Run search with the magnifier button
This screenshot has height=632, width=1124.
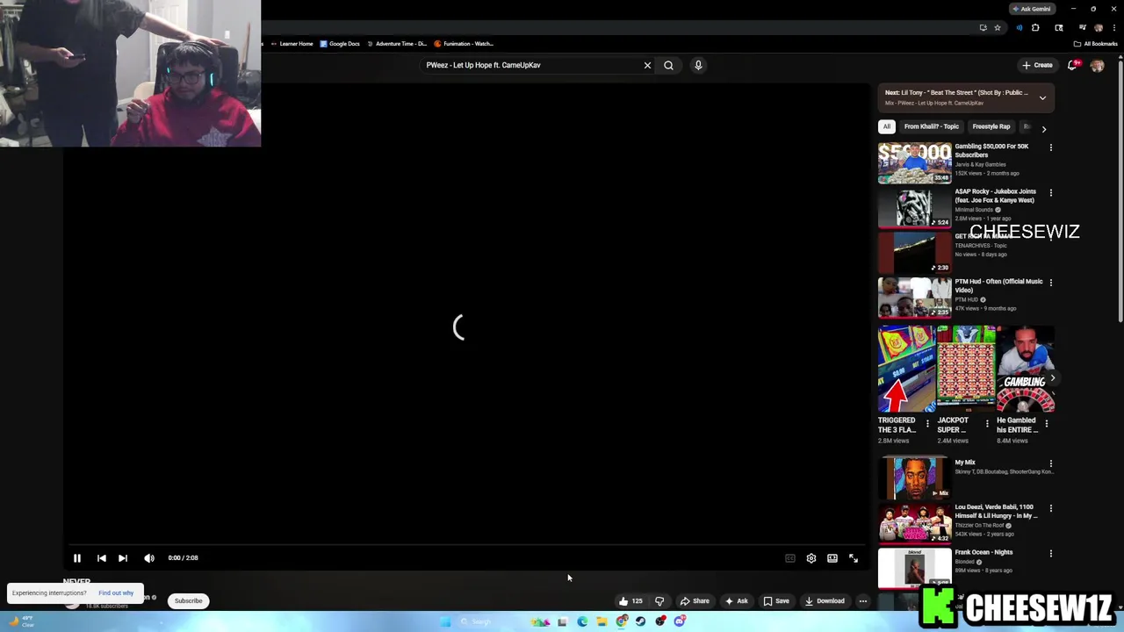coord(668,65)
